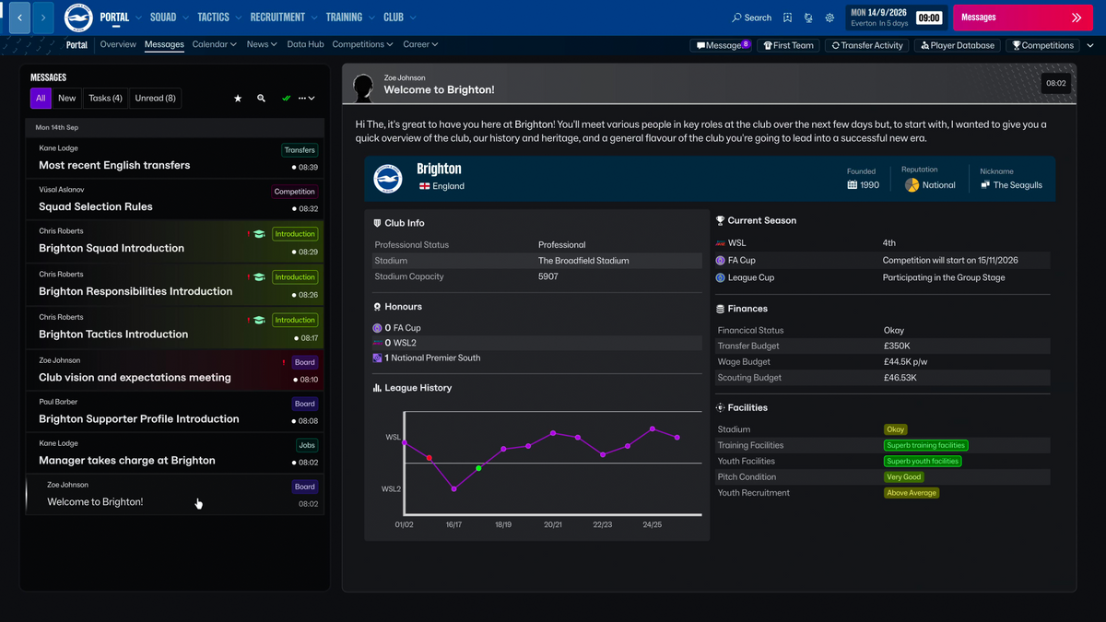Image resolution: width=1106 pixels, height=622 pixels.
Task: Click the pink Messages continue button
Action: point(1024,18)
